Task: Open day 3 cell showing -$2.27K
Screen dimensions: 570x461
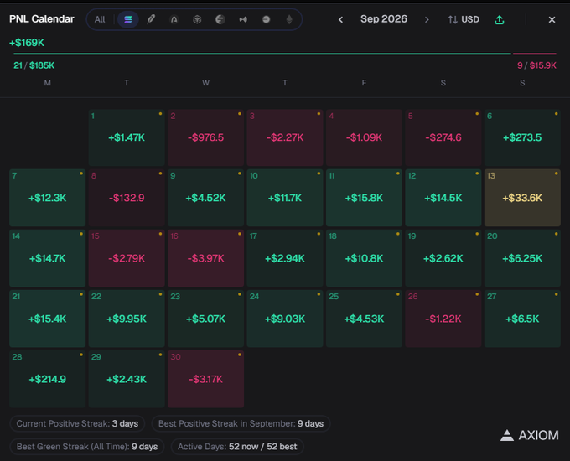Action: coord(285,137)
